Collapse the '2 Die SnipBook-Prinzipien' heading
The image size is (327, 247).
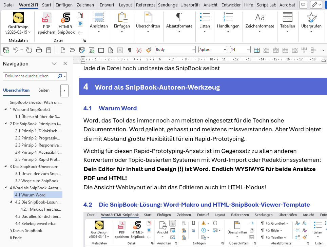pyautogui.click(x=5, y=123)
